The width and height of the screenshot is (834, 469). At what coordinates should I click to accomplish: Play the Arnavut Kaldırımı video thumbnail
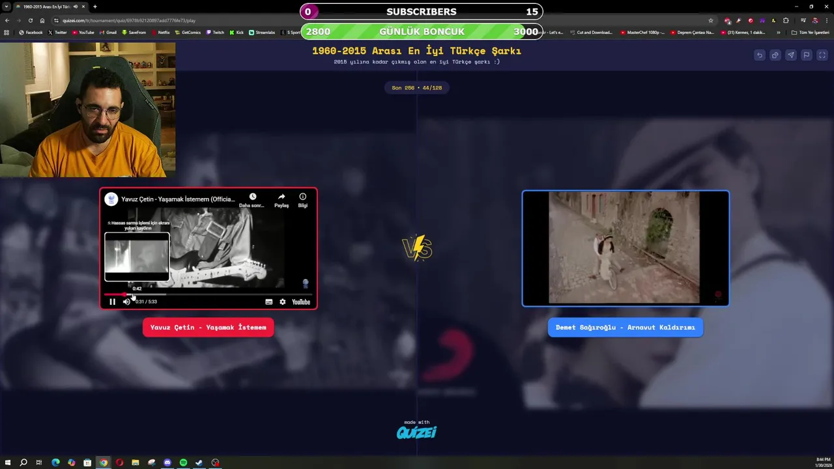(x=625, y=248)
